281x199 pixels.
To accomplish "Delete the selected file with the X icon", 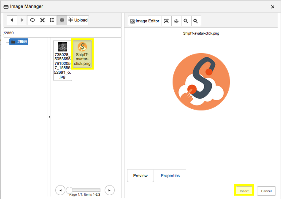I will pos(42,20).
